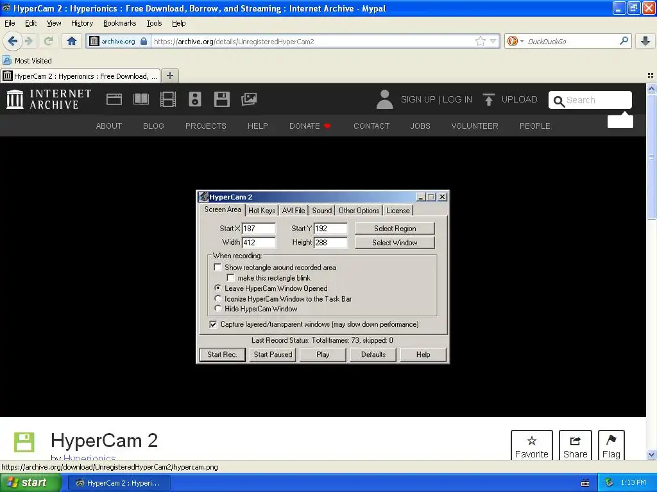This screenshot has width=657, height=492.
Task: Click the Most Visited bookmark icon
Action: click(6, 60)
